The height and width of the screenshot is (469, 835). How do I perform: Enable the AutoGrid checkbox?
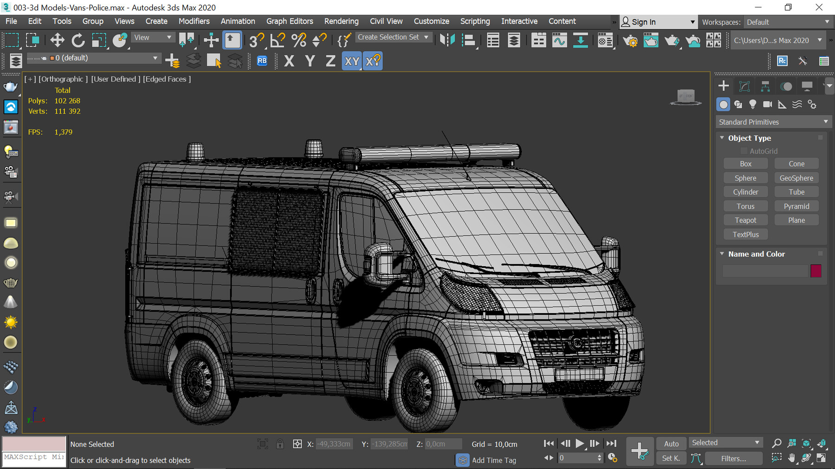(744, 151)
